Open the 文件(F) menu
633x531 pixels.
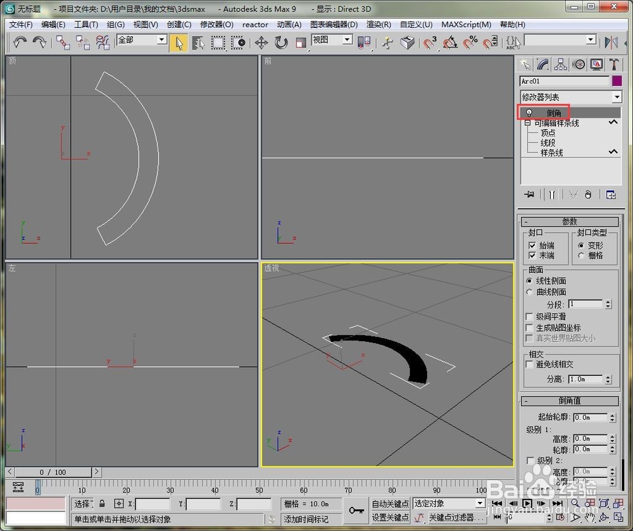click(21, 25)
